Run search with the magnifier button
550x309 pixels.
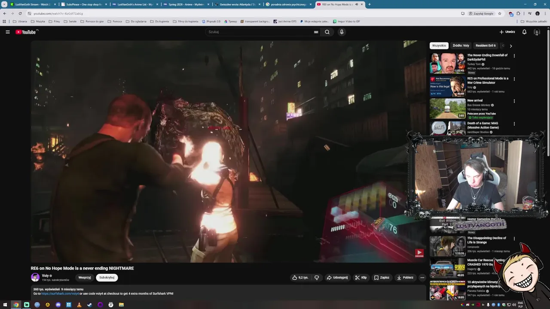tap(327, 32)
